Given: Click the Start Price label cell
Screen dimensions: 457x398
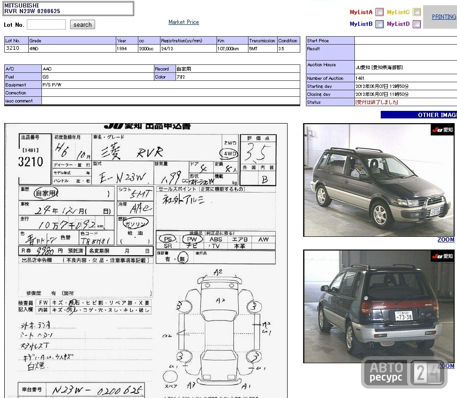Looking at the screenshot, I should [x=330, y=40].
